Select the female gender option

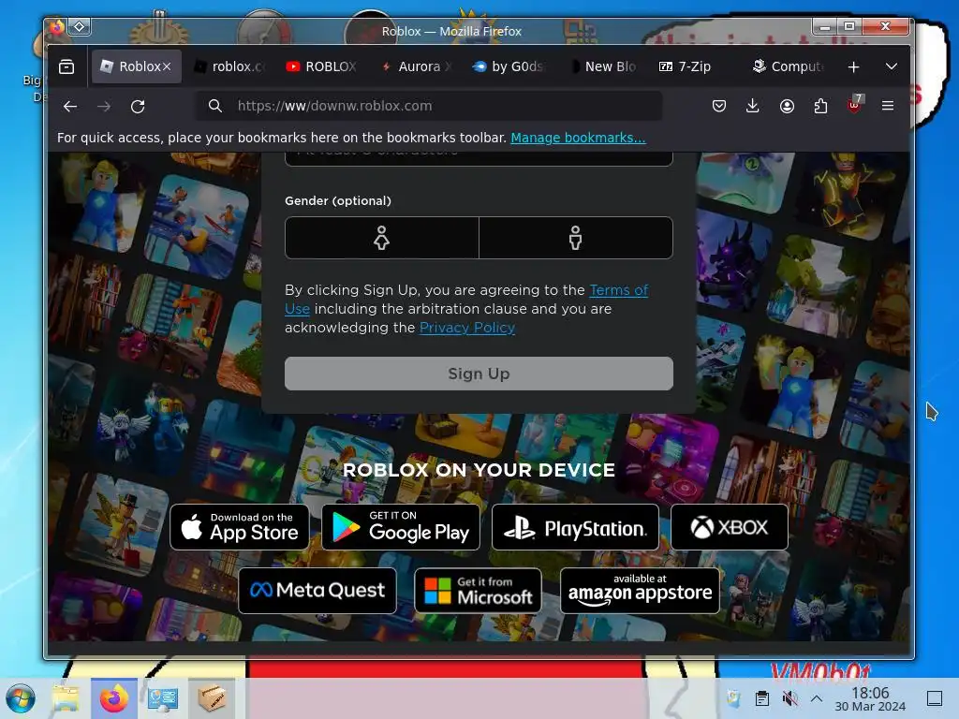pos(382,238)
